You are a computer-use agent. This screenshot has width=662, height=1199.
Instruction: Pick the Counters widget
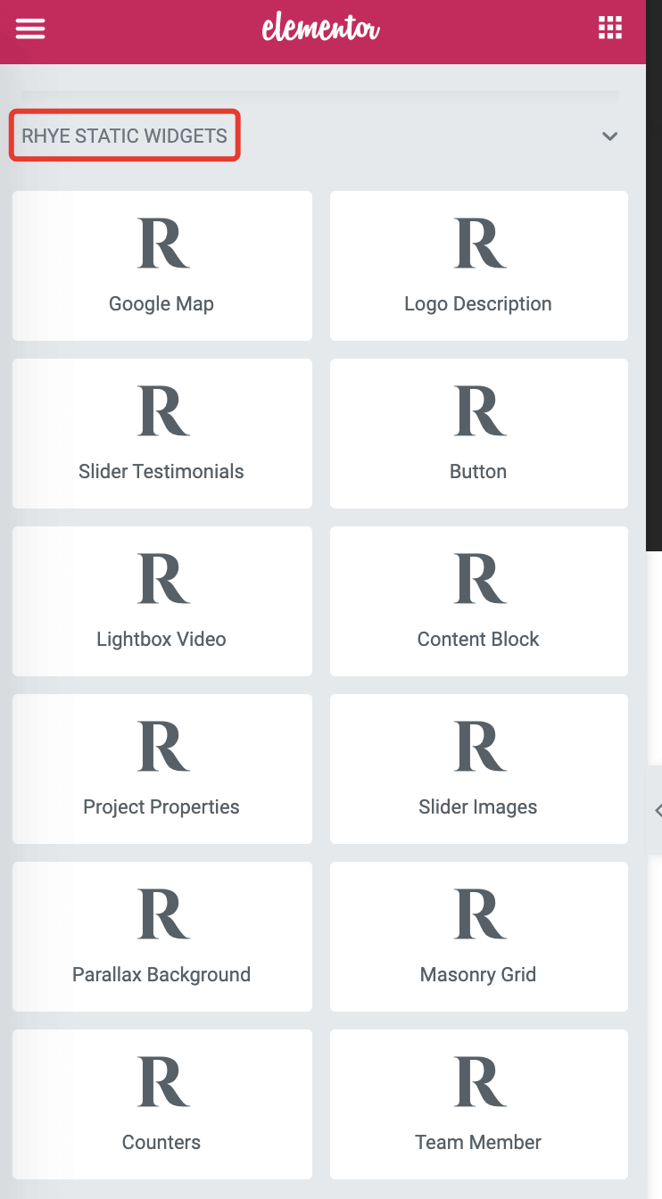coord(162,1104)
